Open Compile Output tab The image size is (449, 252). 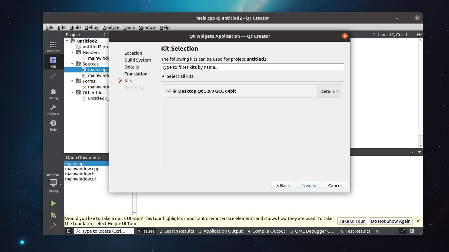coord(266,231)
